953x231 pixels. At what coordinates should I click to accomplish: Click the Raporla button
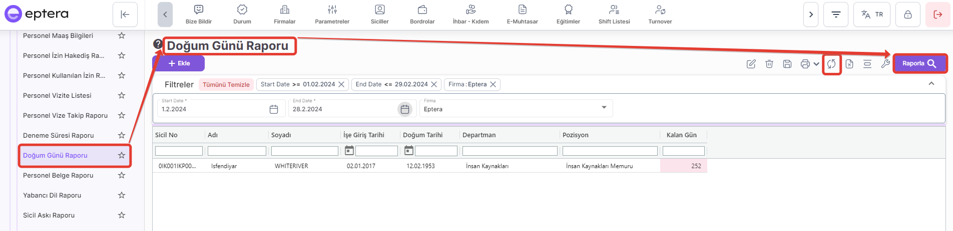[919, 63]
